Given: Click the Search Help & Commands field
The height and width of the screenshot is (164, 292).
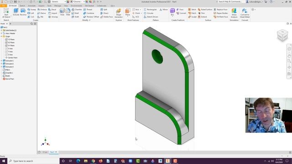Looking at the screenshot, I should pyautogui.click(x=229, y=2).
